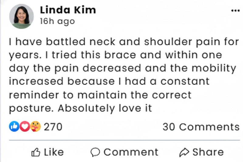Click the divider line above action buttons
The image size is (243, 162).
click(124, 140)
